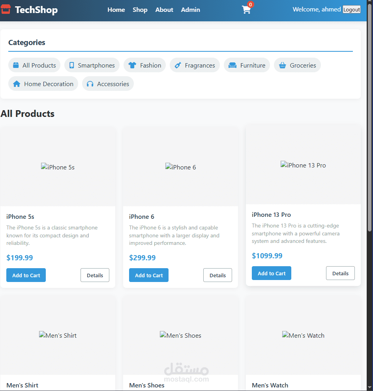Filter by Fashion category
Image resolution: width=373 pixels, height=391 pixels.
click(x=144, y=65)
